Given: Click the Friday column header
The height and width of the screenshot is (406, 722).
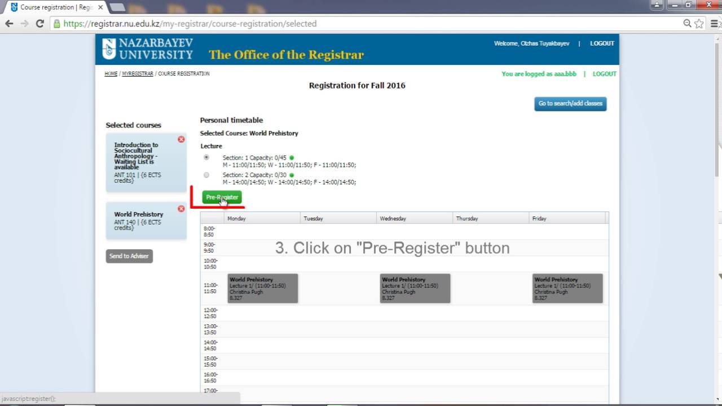Looking at the screenshot, I should tap(567, 218).
